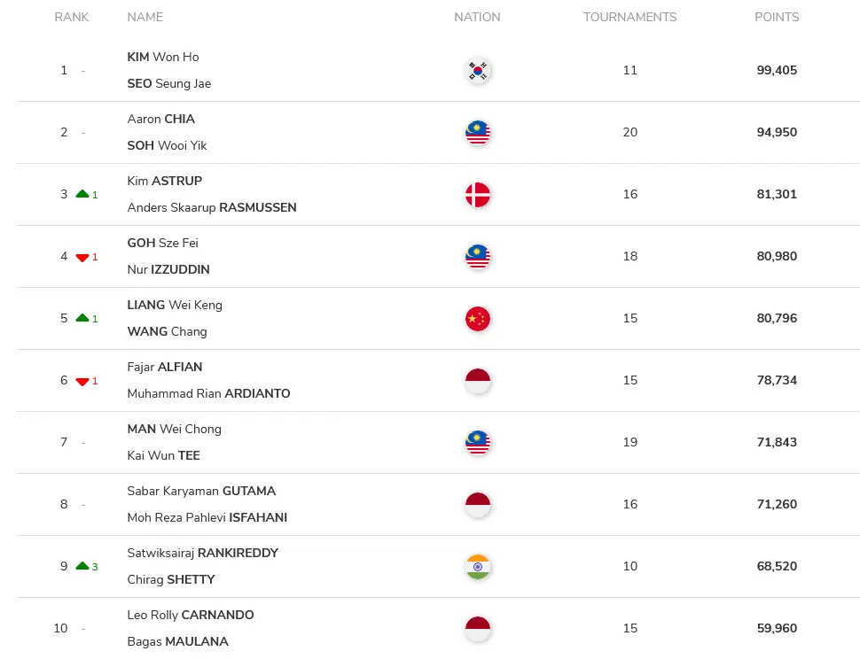
Task: Click Malaysia flag beside Aaron Chia
Action: point(477,133)
